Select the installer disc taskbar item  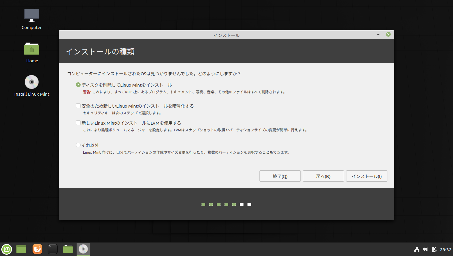point(83,249)
